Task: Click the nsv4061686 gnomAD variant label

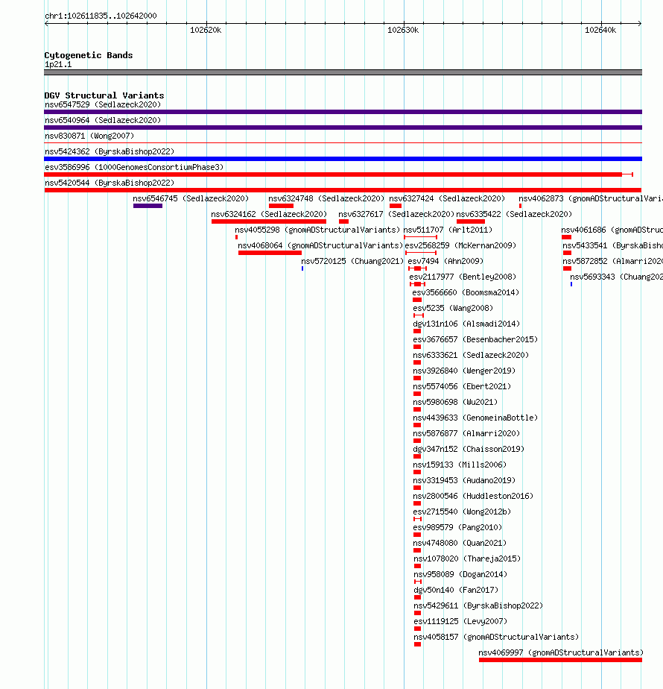Action: click(x=612, y=230)
